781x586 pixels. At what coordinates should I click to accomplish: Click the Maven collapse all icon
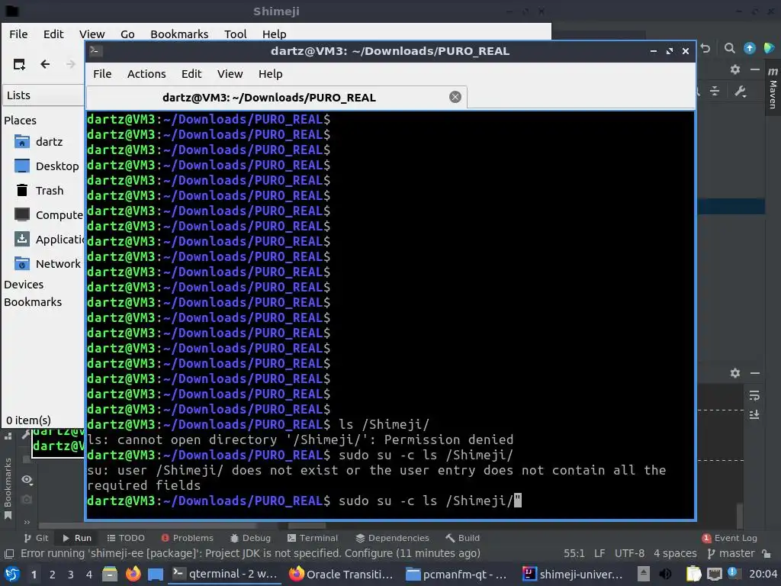pyautogui.click(x=715, y=92)
